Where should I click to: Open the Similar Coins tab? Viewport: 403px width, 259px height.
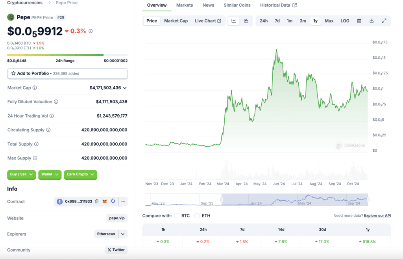[x=237, y=5]
